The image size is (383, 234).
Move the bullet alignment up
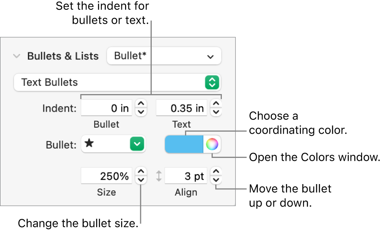pyautogui.click(x=216, y=172)
